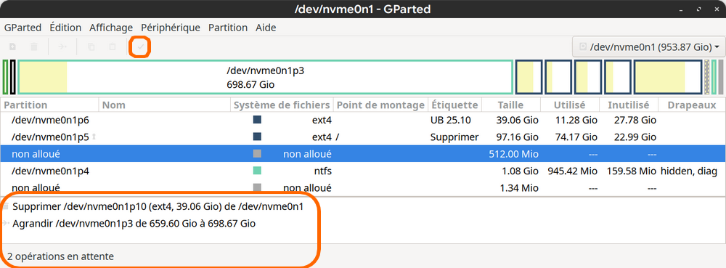Screen dimensions: 726x268
Task: Open the Périphérique menu
Action: pyautogui.click(x=171, y=28)
